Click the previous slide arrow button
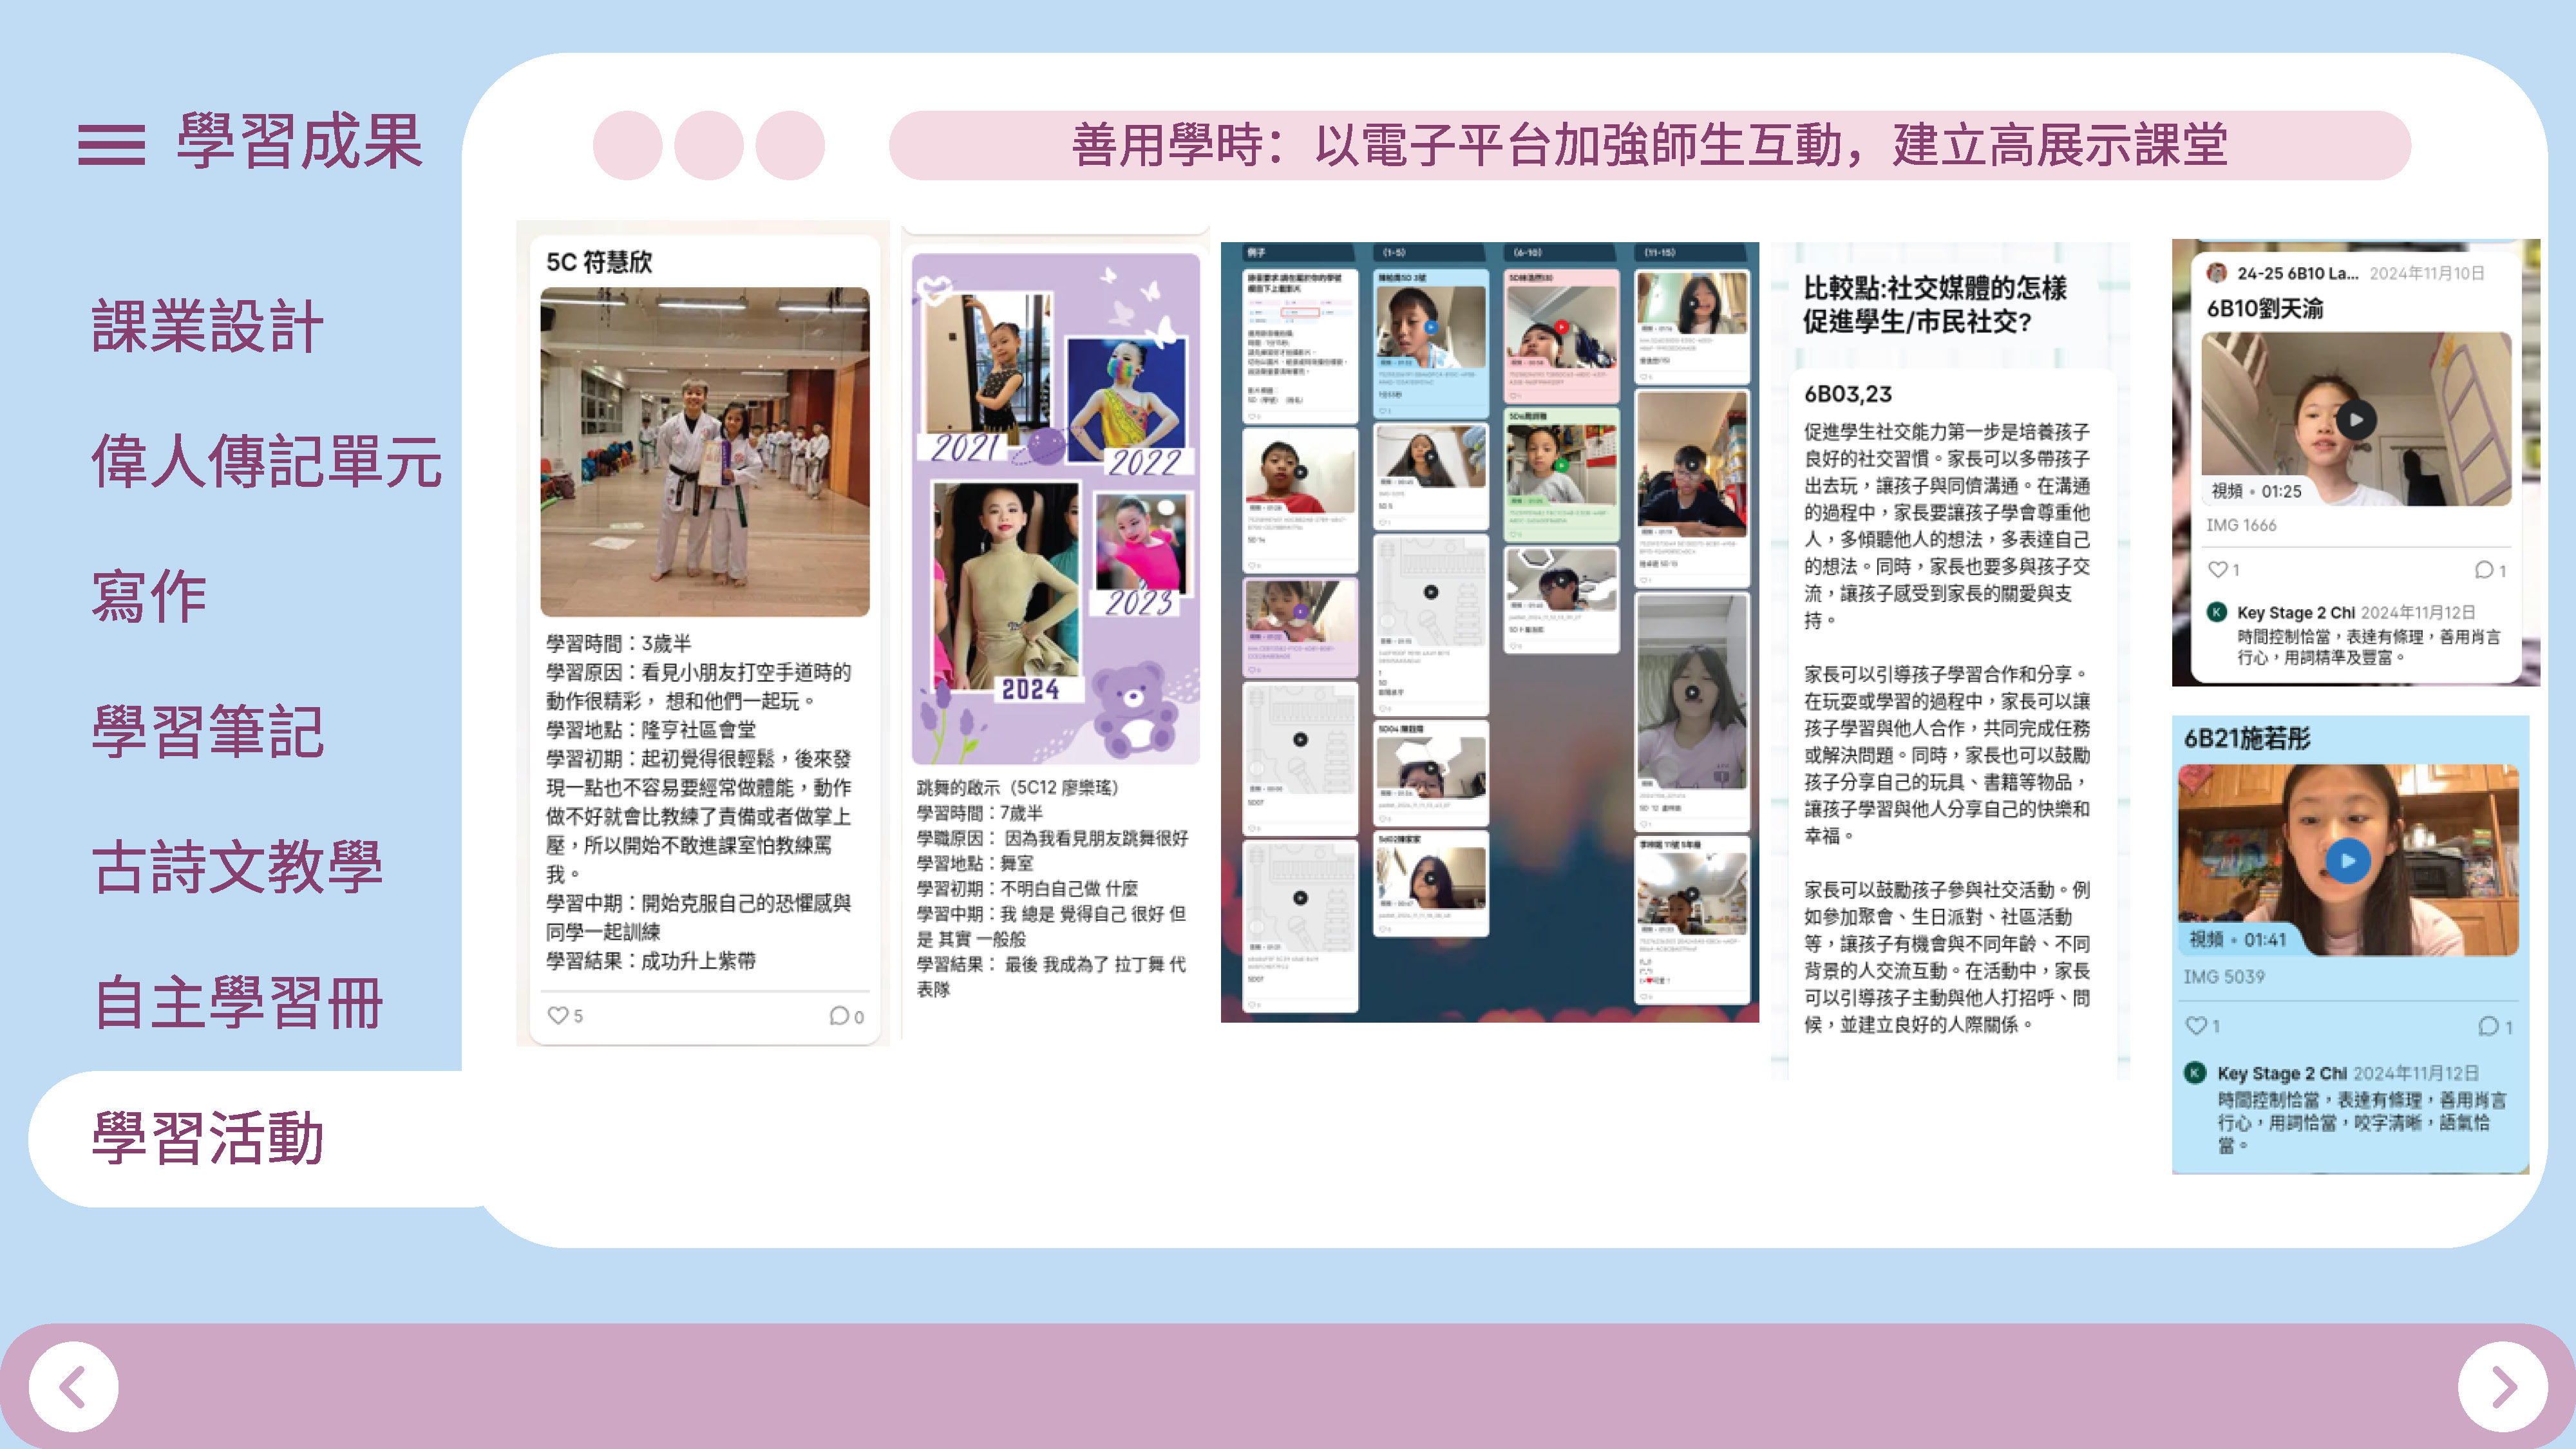This screenshot has width=2576, height=1449. [x=73, y=1386]
